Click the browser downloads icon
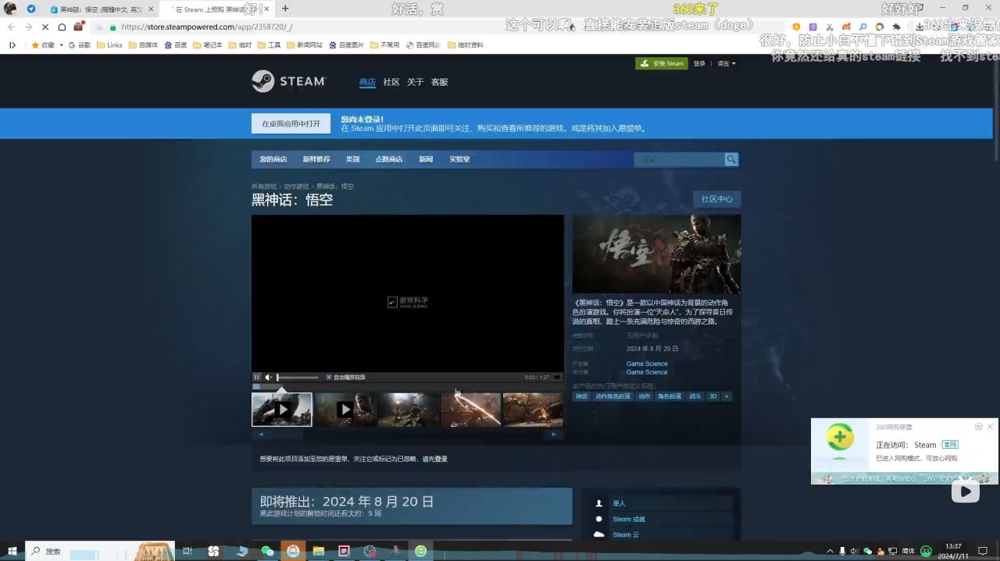Screen dimensions: 1000x561 point(920,27)
